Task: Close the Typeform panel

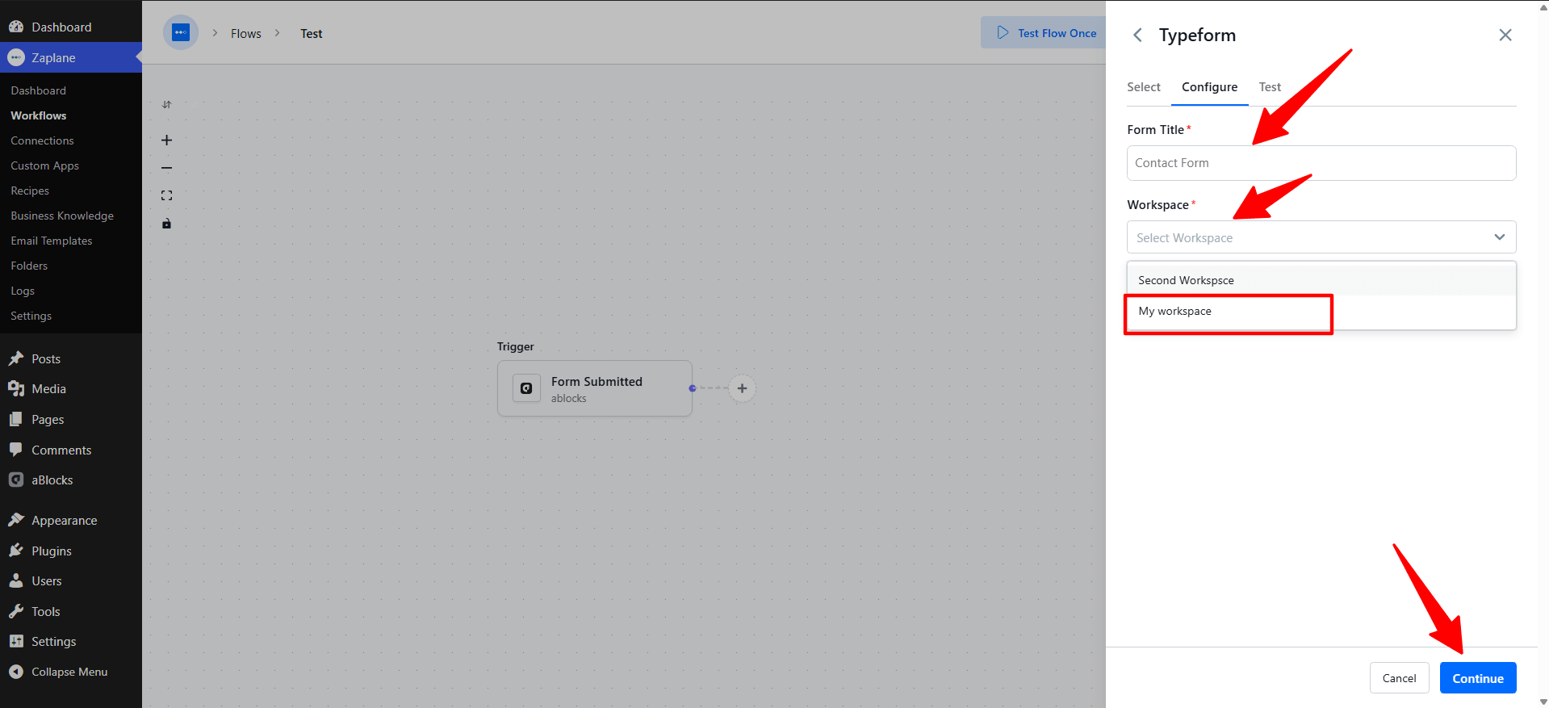Action: [x=1505, y=35]
